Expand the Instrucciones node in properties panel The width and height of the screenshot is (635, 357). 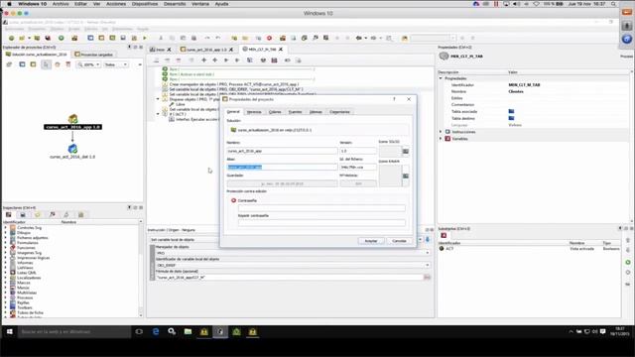click(441, 132)
